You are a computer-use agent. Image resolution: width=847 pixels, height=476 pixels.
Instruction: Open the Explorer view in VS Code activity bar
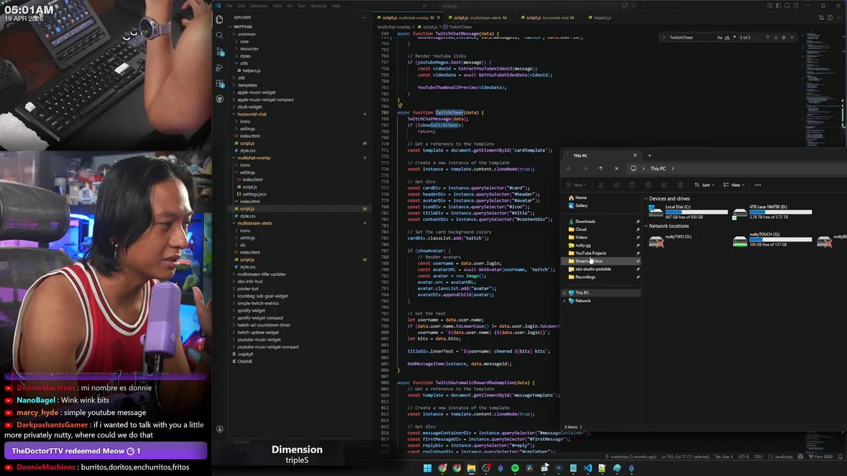pyautogui.click(x=220, y=19)
